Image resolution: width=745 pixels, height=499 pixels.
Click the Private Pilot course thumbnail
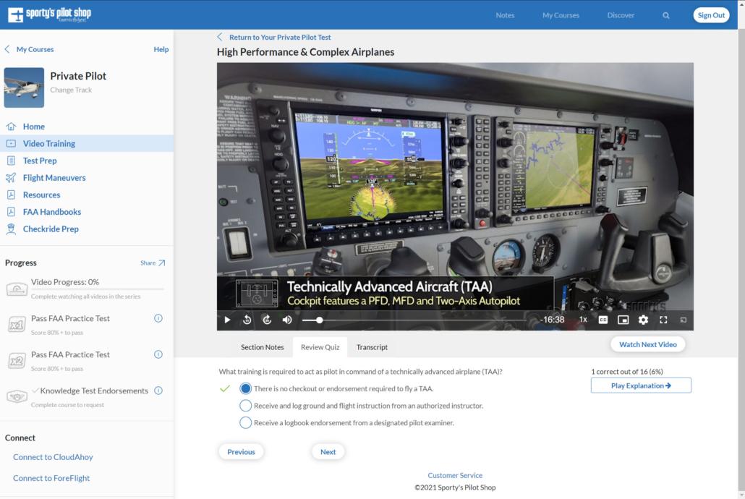24,87
